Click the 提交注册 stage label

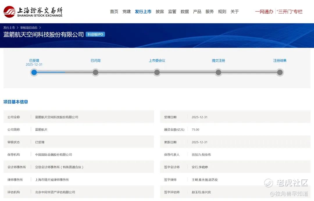click(218, 61)
